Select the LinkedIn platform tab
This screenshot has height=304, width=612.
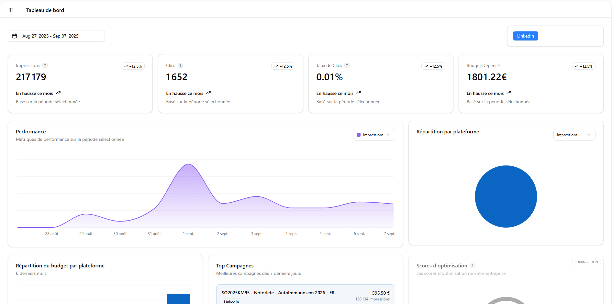[x=525, y=36]
